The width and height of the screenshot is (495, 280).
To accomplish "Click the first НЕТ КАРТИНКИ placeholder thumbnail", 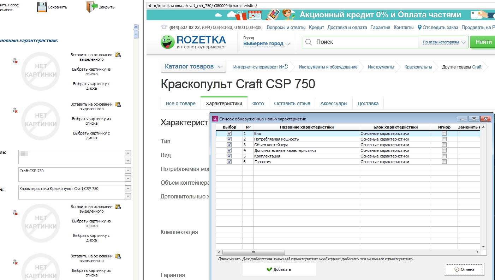I will 41,71.
